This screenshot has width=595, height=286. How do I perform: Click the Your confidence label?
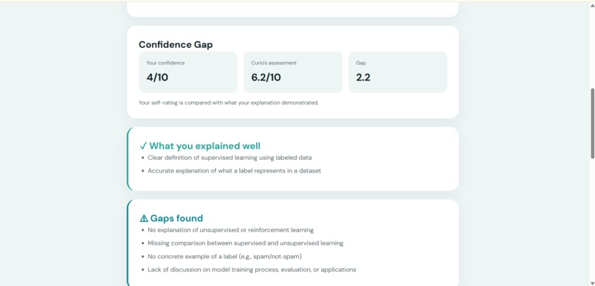[165, 63]
